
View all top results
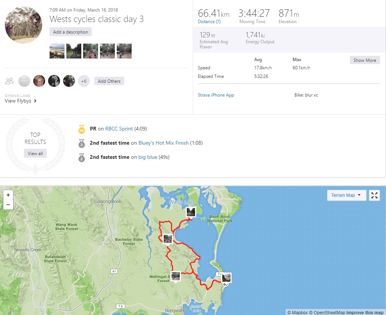point(35,154)
